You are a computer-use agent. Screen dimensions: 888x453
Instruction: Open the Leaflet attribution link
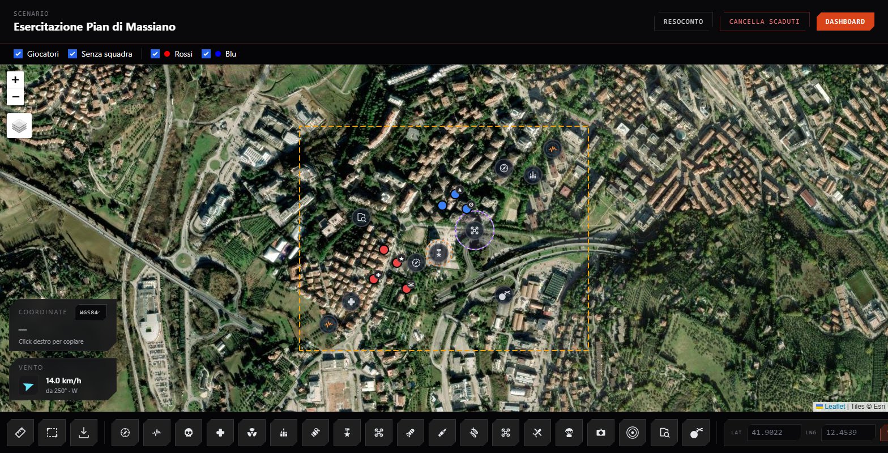tap(834, 406)
